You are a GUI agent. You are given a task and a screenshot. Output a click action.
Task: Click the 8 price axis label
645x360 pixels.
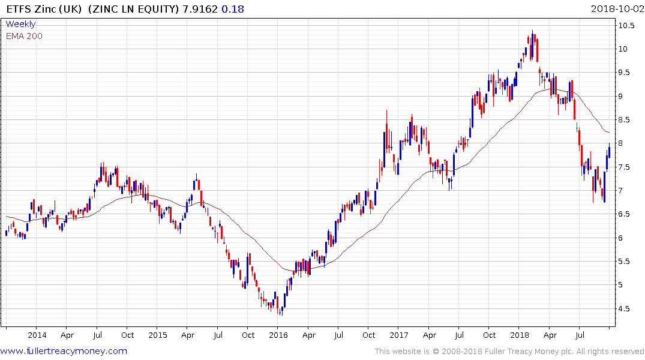(620, 143)
